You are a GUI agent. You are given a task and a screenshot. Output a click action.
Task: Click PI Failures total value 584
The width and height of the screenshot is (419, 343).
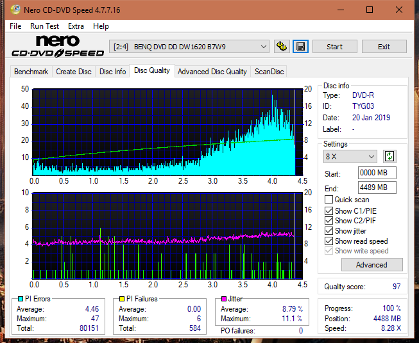(x=195, y=328)
